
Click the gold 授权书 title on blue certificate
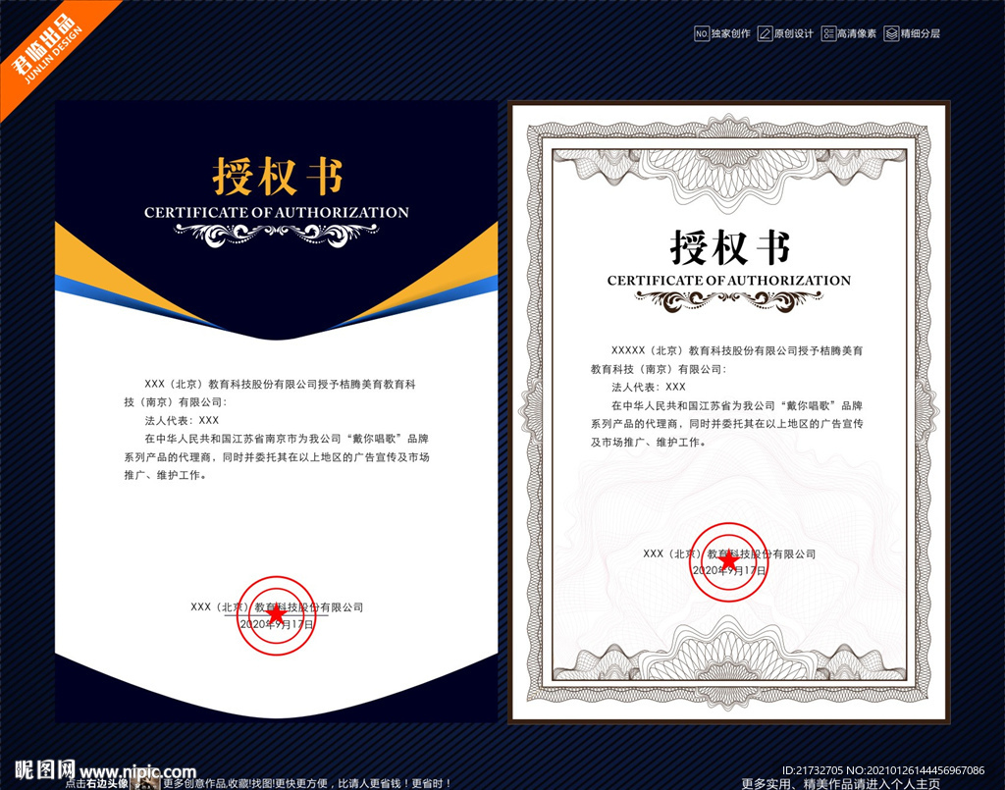click(x=278, y=177)
